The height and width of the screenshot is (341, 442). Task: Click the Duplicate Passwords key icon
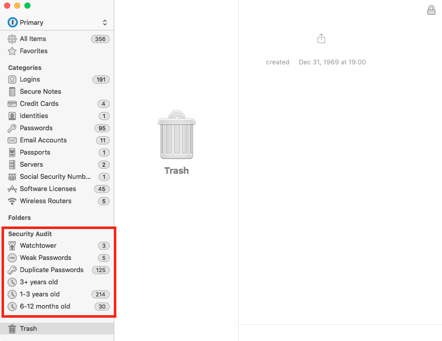12,270
